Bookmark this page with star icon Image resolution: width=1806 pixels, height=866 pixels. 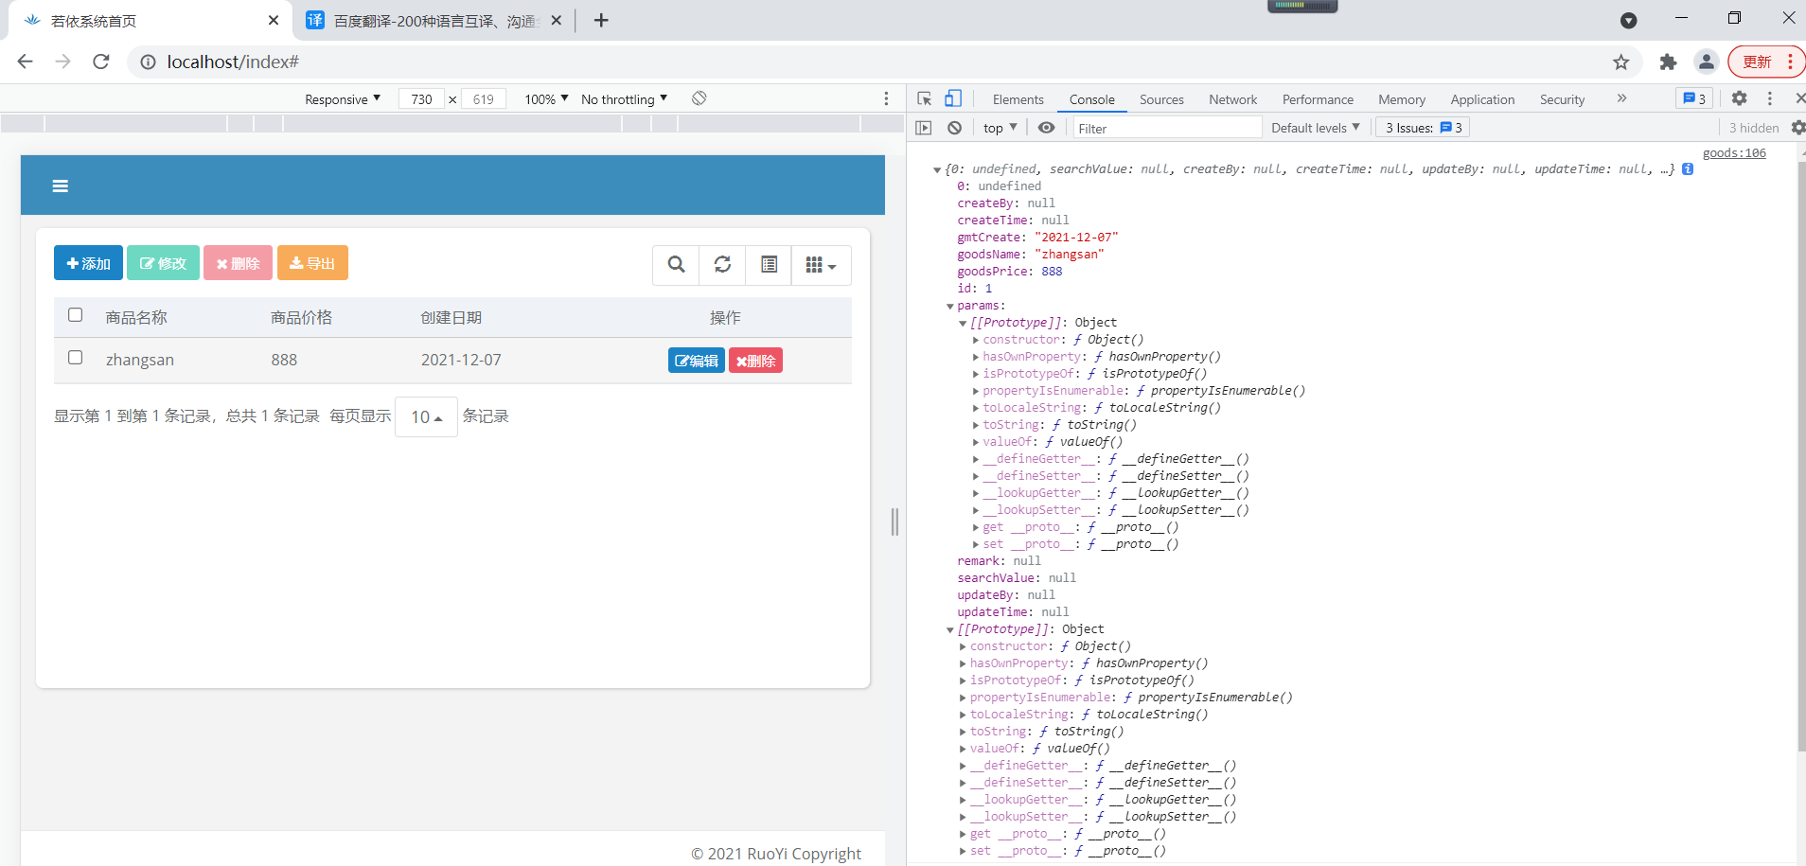coord(1621,62)
